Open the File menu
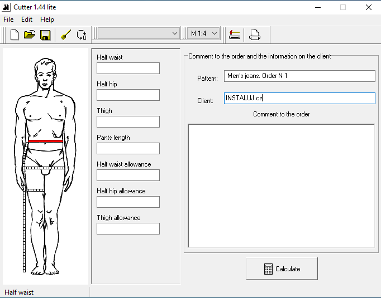The height and width of the screenshot is (298, 381). [x=8, y=19]
